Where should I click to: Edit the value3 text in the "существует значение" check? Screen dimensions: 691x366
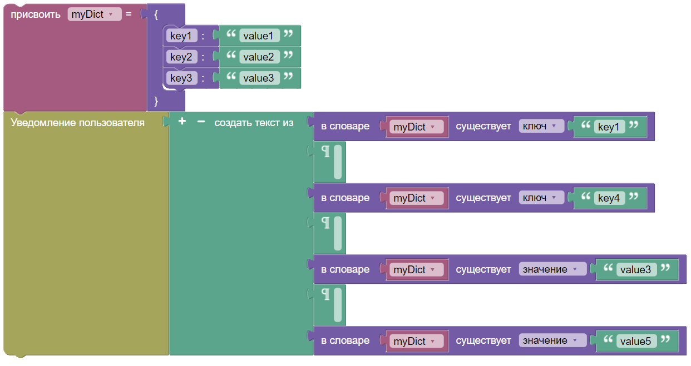[636, 269]
